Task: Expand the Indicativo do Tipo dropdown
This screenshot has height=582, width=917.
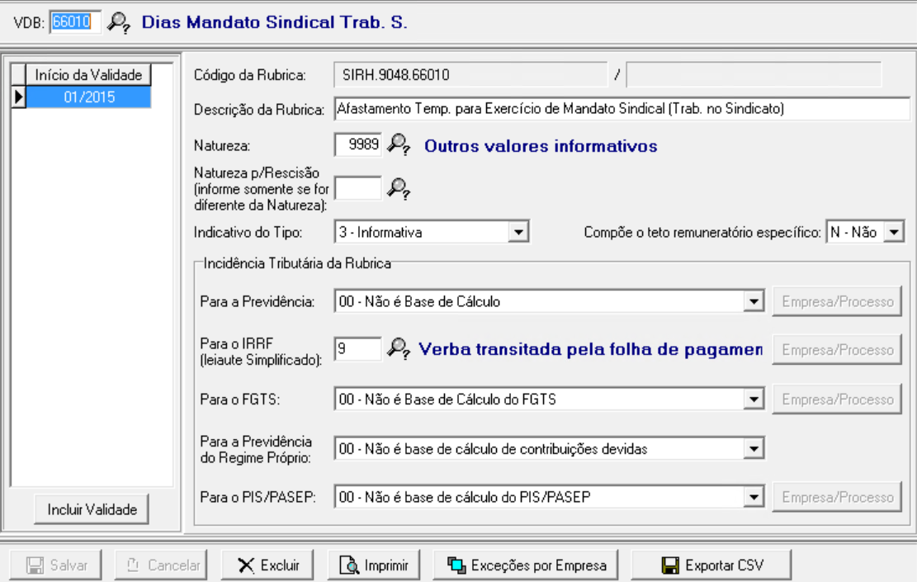Action: [518, 233]
